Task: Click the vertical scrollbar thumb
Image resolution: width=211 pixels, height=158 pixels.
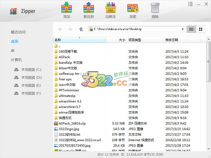Action: [209, 62]
